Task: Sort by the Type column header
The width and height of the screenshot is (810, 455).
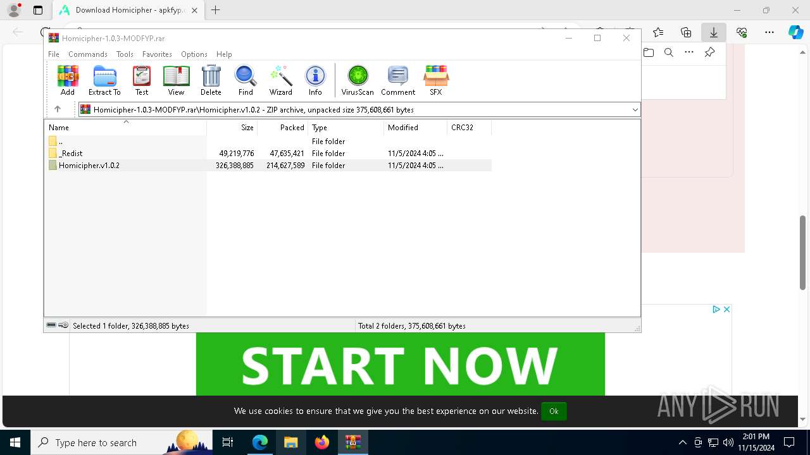Action: (346, 127)
